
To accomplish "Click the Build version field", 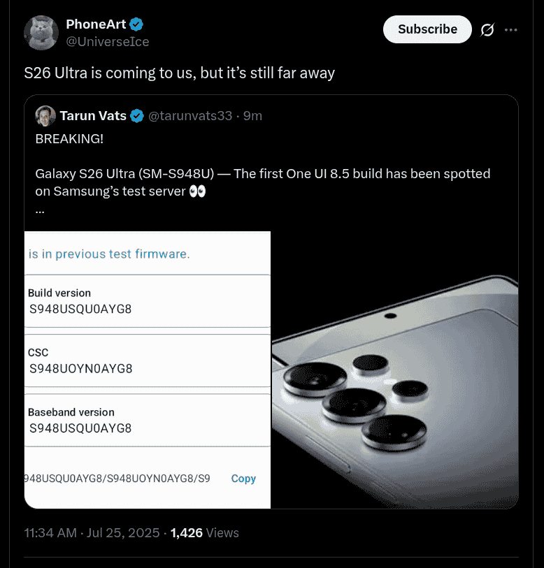I will [x=148, y=301].
